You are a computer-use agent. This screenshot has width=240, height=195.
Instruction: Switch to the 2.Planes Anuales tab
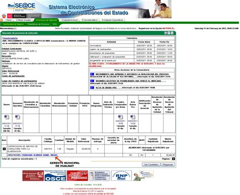click(24, 20)
